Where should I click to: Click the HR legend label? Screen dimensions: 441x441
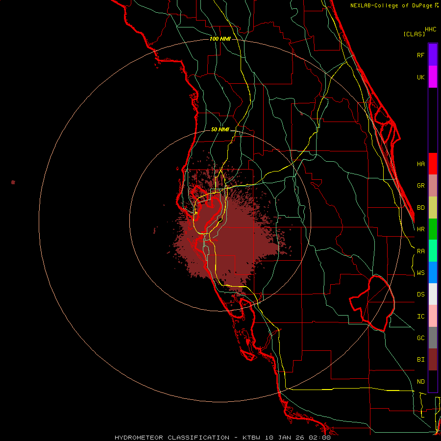420,229
